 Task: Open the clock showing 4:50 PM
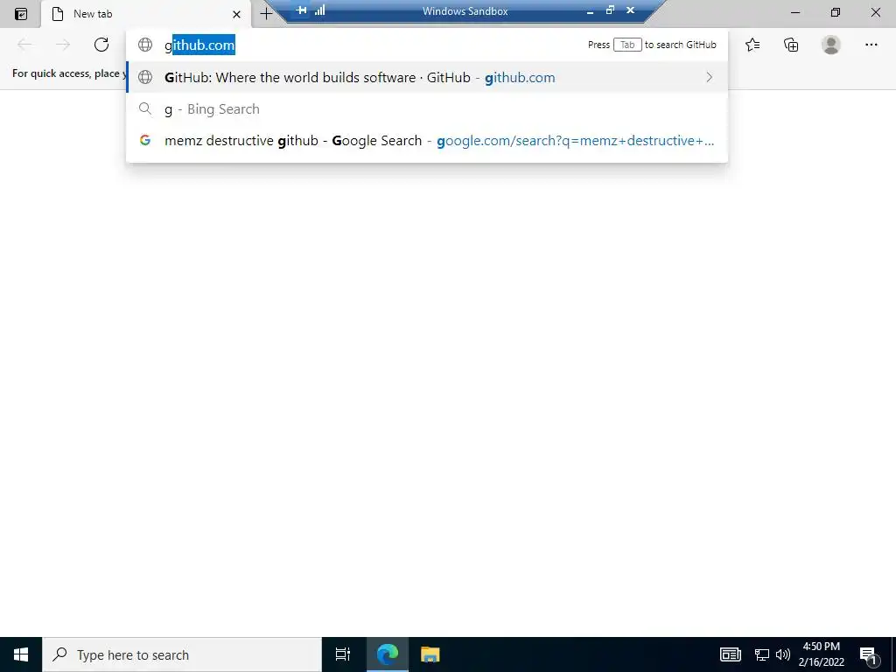click(x=821, y=654)
